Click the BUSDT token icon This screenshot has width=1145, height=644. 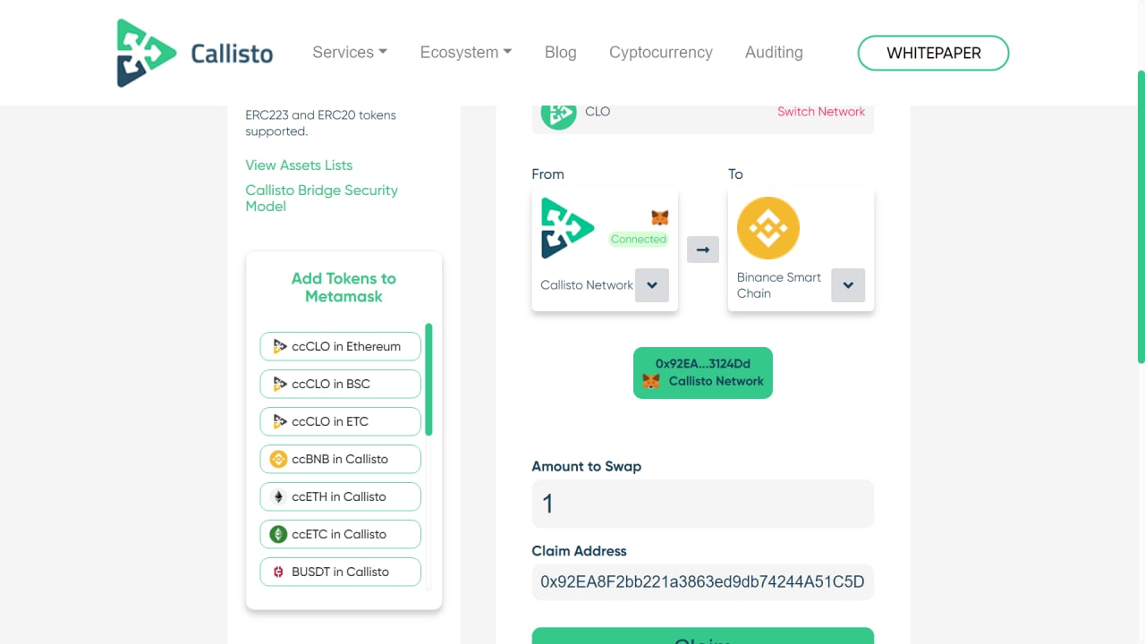[278, 572]
